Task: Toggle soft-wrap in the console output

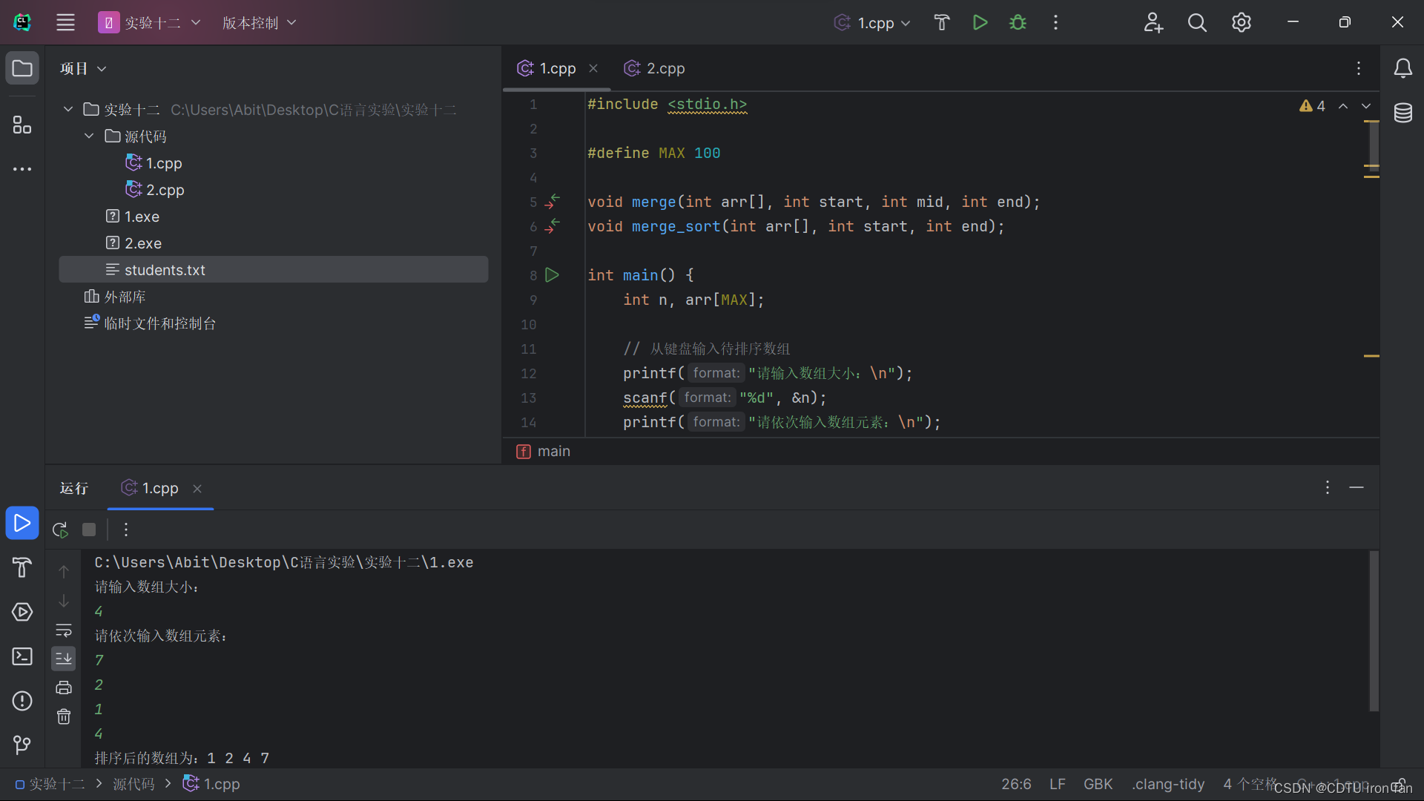Action: (64, 630)
